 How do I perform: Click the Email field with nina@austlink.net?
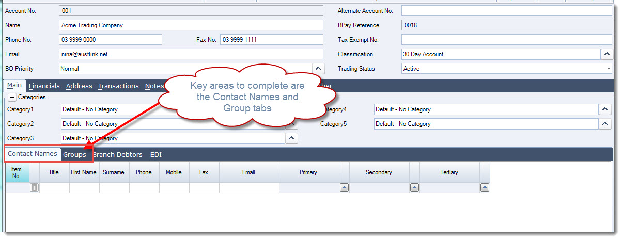point(191,54)
